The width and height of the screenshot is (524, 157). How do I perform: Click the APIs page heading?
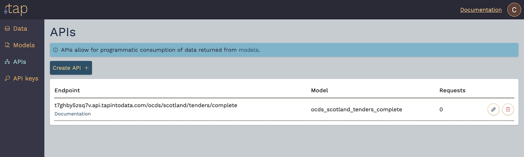63,32
